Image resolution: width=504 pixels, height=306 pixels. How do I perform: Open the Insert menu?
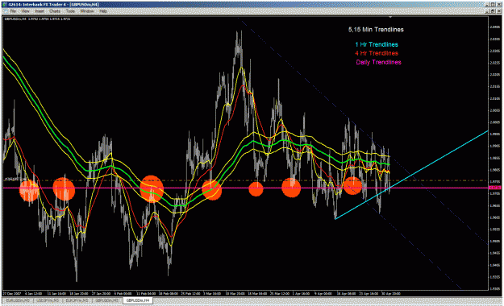tap(40, 11)
